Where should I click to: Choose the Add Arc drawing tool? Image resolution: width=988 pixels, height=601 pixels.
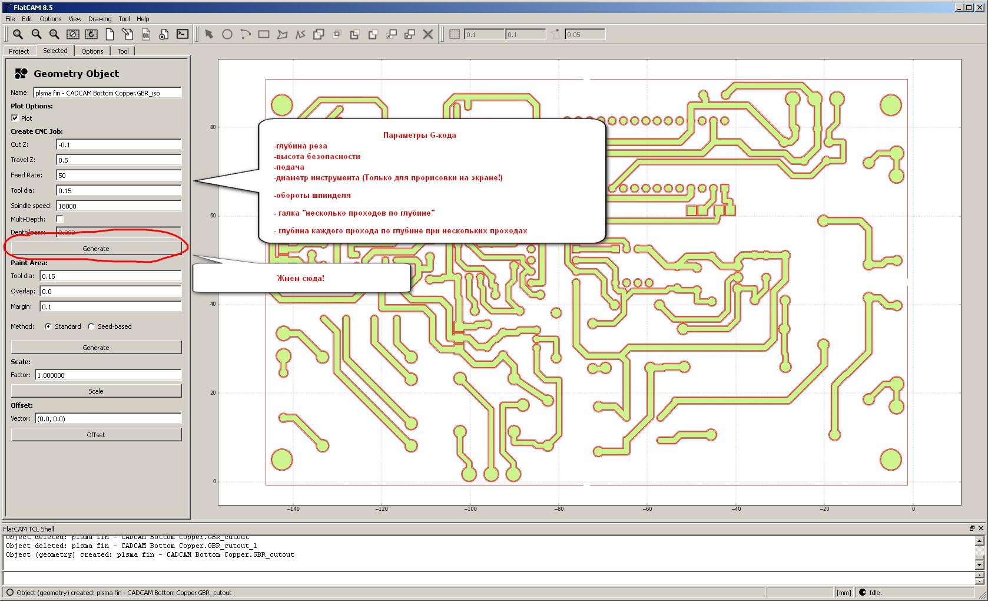tap(246, 34)
